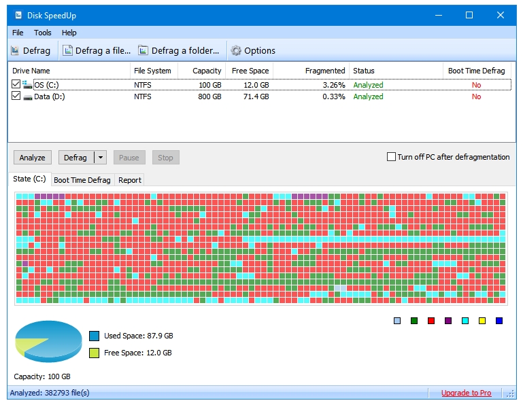Click the 3.26% fragmented value
Screen dimensions: 523x405
[x=333, y=85]
